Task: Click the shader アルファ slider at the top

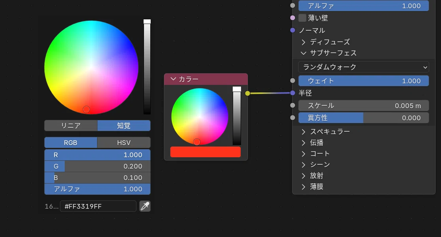Action: [x=363, y=6]
